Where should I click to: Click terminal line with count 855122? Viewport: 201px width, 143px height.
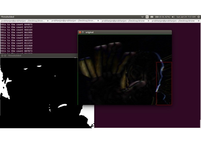16,35
